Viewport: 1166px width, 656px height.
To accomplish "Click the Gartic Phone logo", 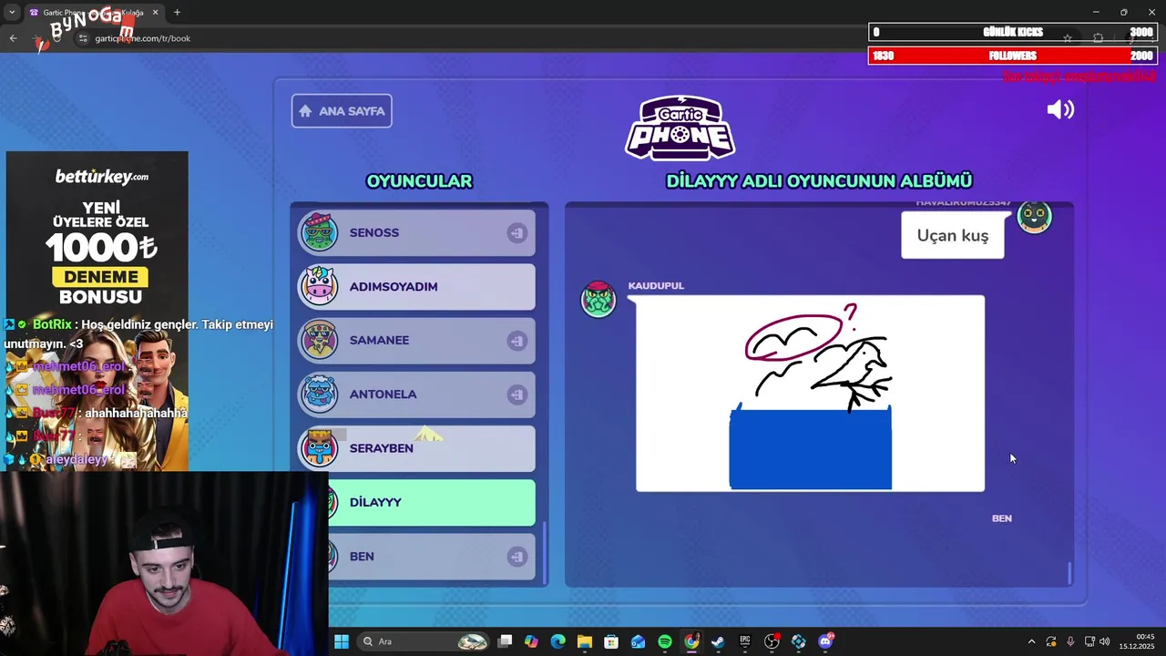I will click(x=680, y=128).
